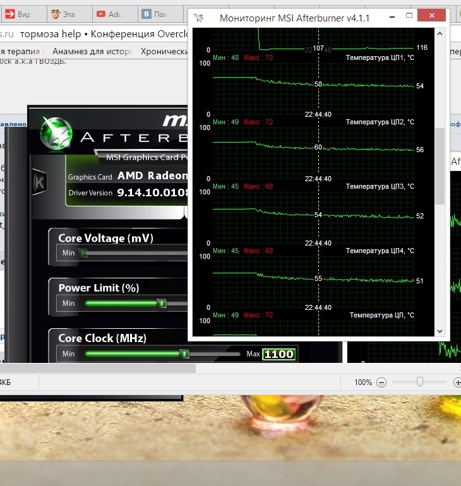Click the Power Limit slider handle
461x486 pixels.
pos(162,303)
